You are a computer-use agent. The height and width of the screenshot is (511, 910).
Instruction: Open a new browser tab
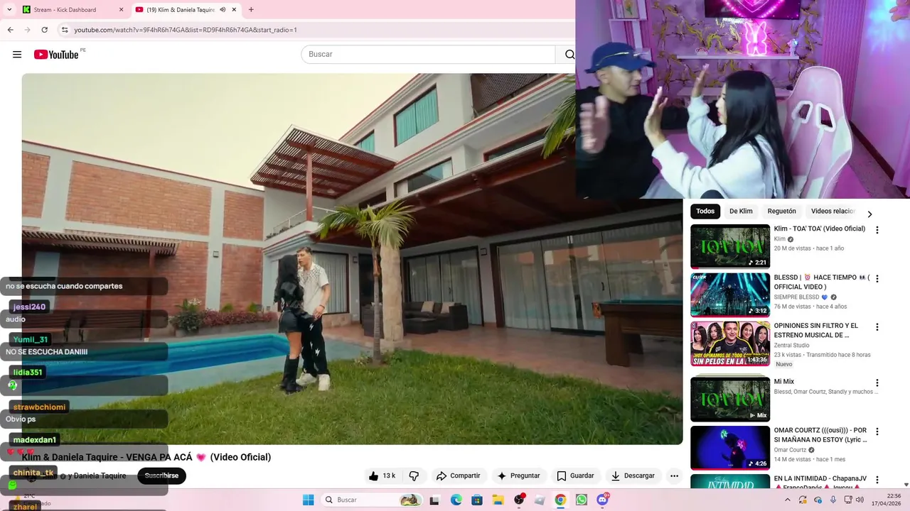point(251,10)
